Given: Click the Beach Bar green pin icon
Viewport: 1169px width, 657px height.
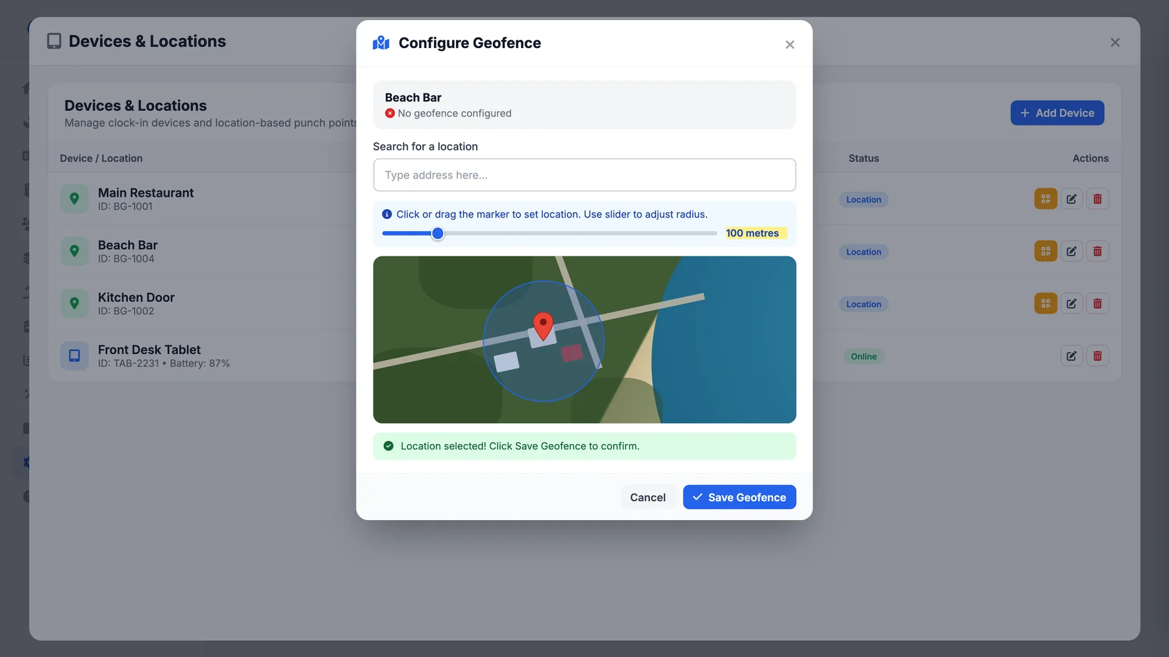Looking at the screenshot, I should point(75,251).
